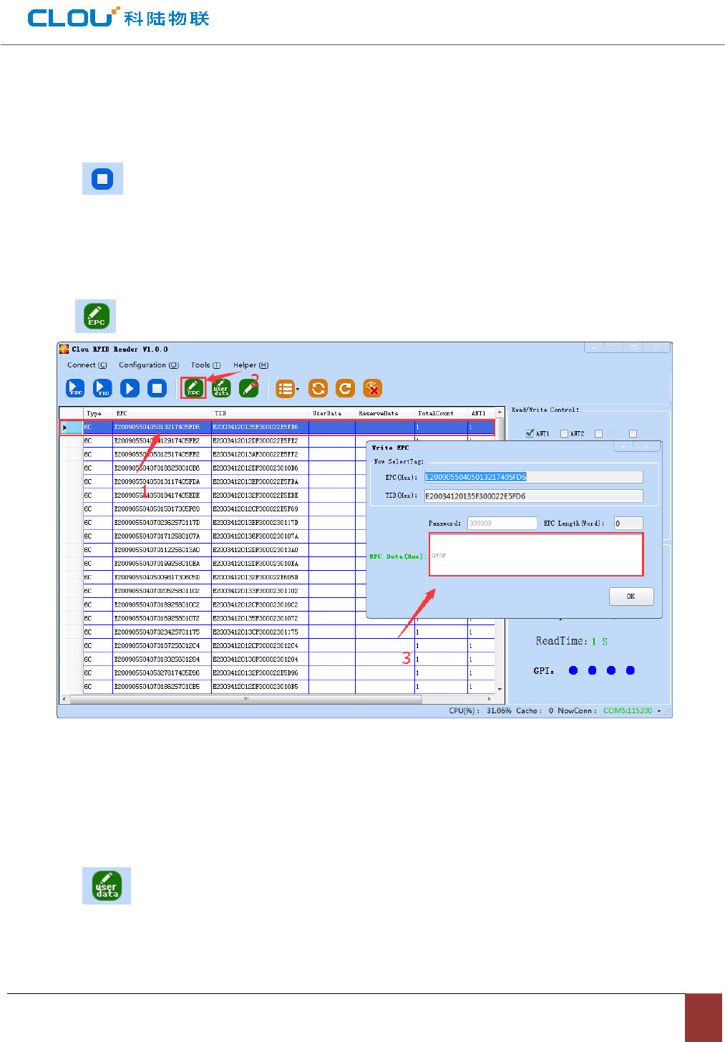Click the CLOU logo in page header
The width and height of the screenshot is (725, 1042).
118,18
